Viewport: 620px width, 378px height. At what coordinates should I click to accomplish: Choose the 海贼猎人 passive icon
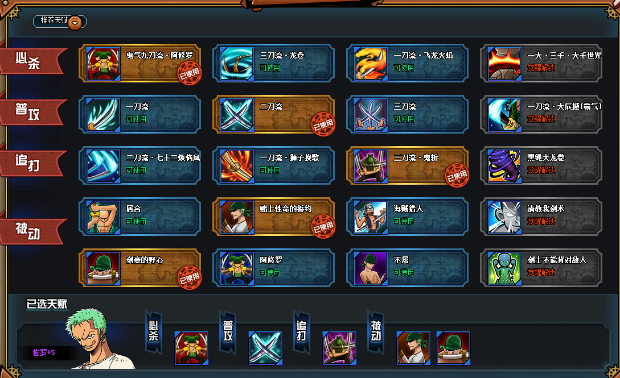coord(371,217)
